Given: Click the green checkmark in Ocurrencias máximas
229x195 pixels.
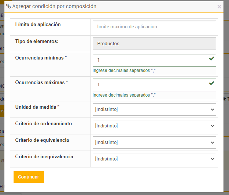Looking at the screenshot, I should tap(211, 83).
